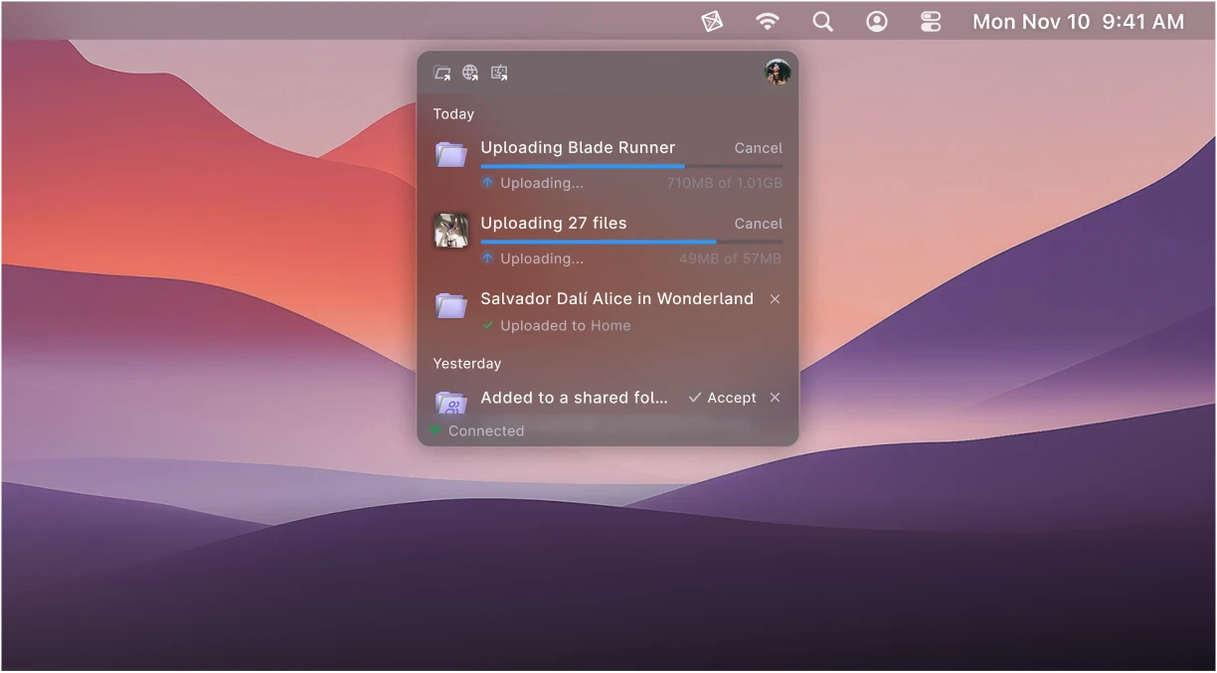1217x673 pixels.
Task: Open the screenshot share tool
Action: (x=499, y=72)
